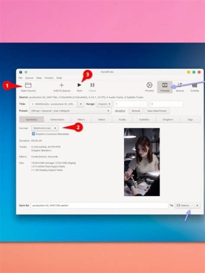Screen dimensions: 205x273
Task: Click the yellow minimize window button
Action: [189, 72]
